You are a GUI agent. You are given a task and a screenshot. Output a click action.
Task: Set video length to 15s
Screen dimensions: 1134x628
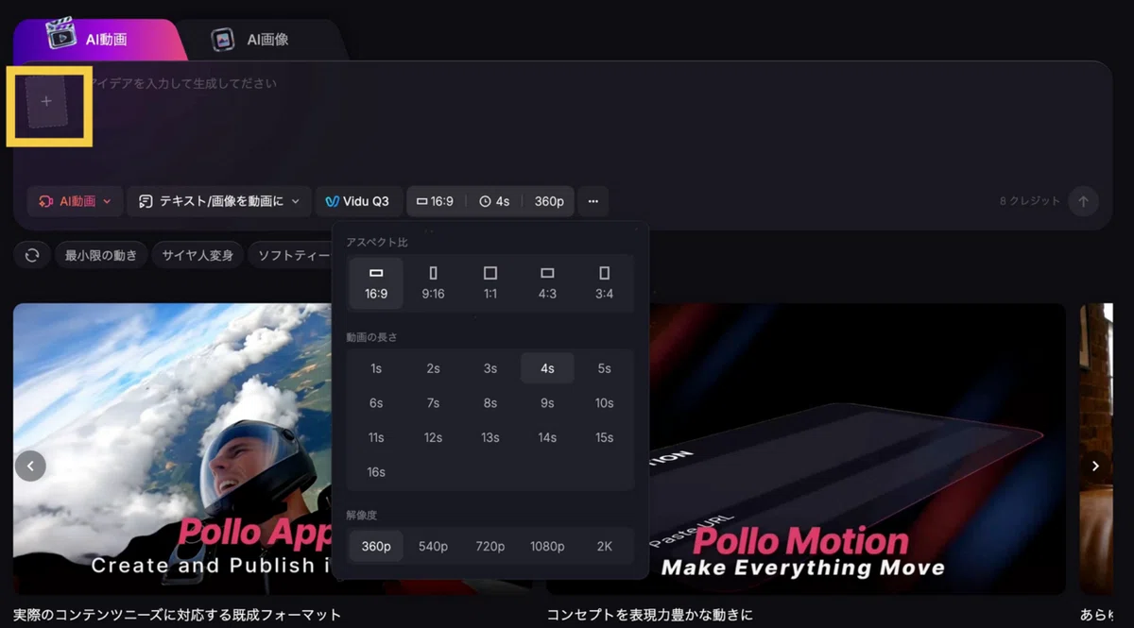[605, 437]
